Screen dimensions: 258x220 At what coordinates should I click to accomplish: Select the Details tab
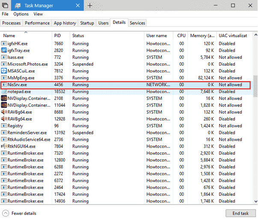coord(119,23)
